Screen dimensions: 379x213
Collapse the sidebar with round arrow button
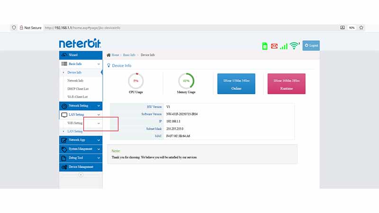(x=81, y=175)
